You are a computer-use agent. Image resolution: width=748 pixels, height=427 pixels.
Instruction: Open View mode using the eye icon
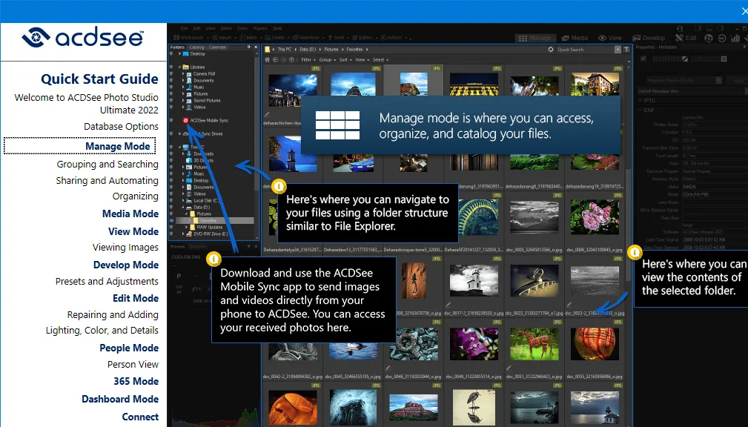pyautogui.click(x=603, y=38)
